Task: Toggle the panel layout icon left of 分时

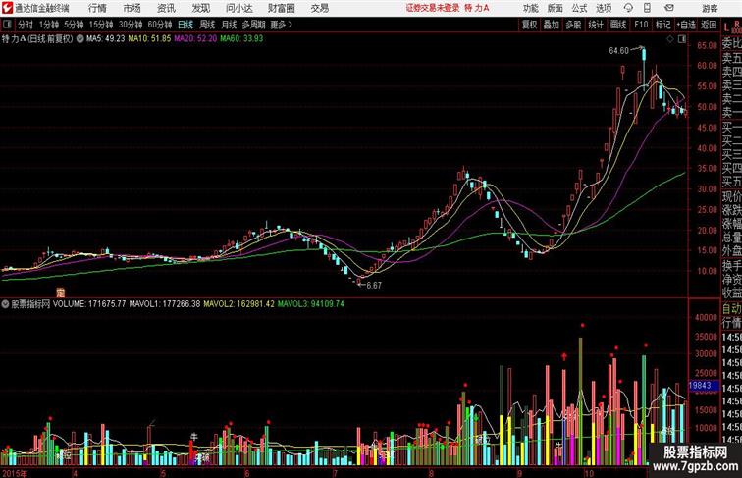Action: click(x=7, y=25)
